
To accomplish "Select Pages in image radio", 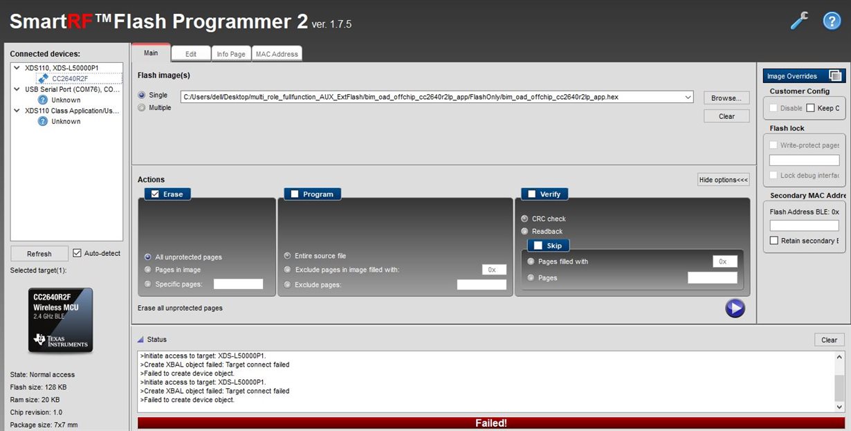I will pos(148,270).
